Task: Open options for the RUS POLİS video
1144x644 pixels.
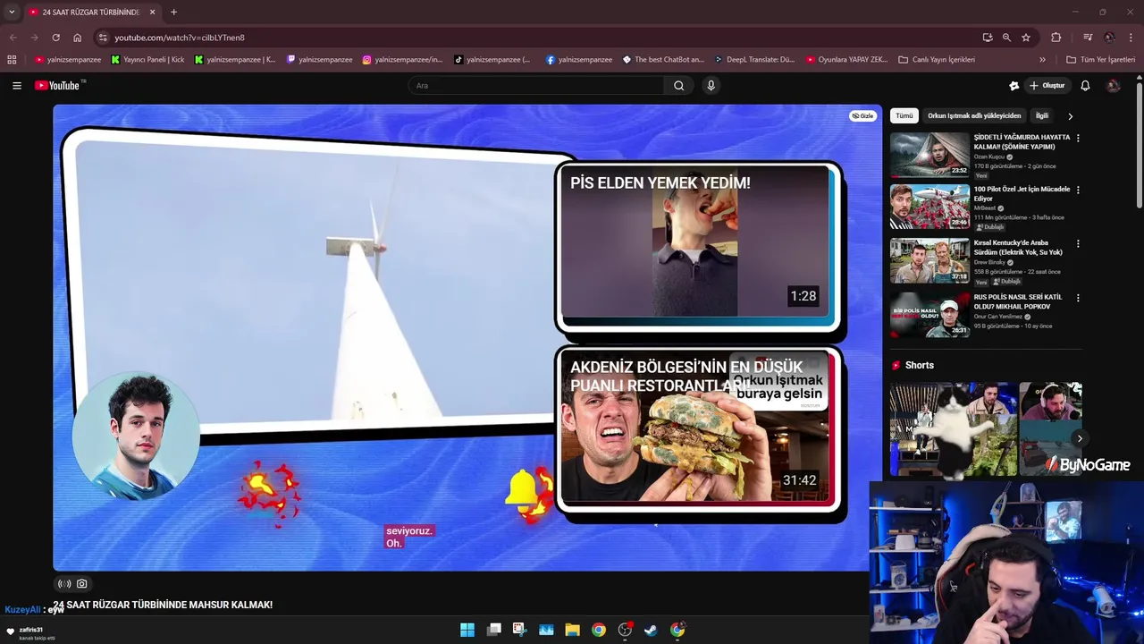Action: [x=1078, y=297]
